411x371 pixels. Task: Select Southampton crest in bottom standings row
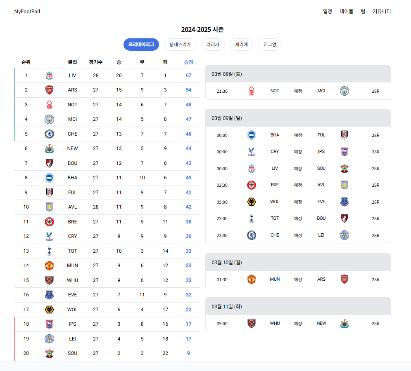49,353
